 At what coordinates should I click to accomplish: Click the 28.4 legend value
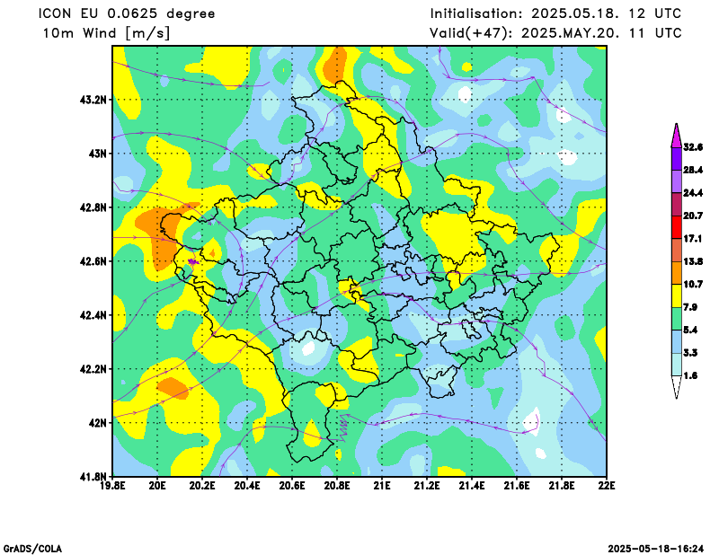coord(693,170)
